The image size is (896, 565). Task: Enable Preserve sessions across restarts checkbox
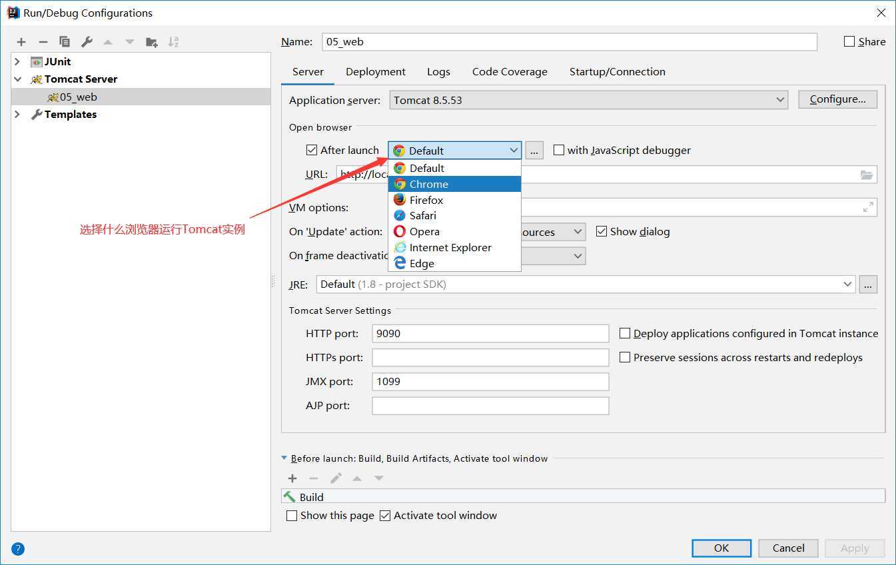[625, 357]
